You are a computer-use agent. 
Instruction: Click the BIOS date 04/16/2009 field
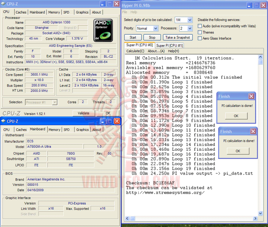[70, 190]
